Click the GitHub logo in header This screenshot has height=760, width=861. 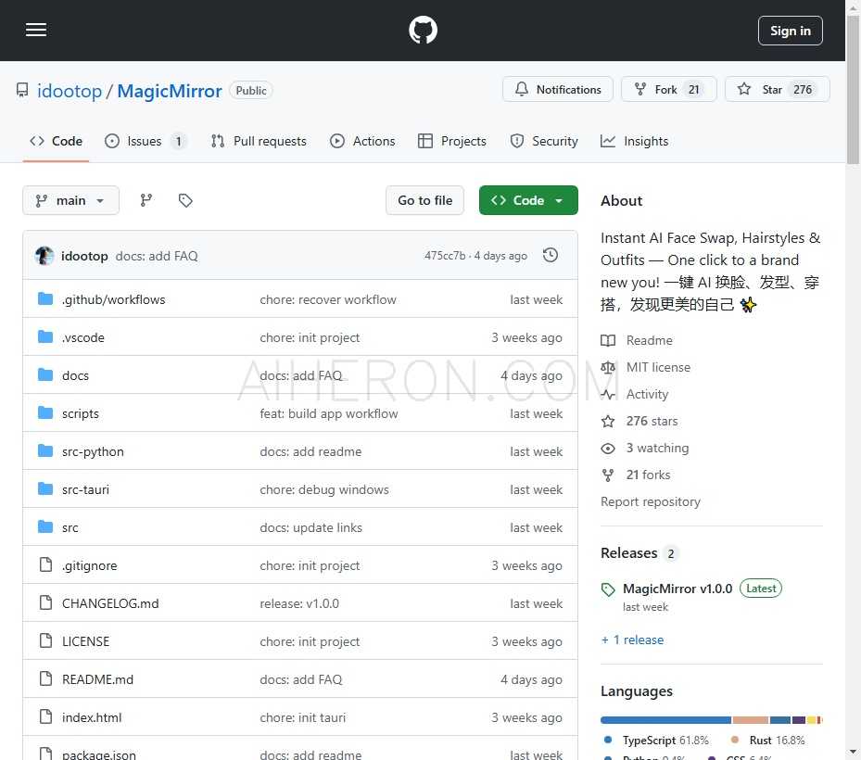pos(423,31)
